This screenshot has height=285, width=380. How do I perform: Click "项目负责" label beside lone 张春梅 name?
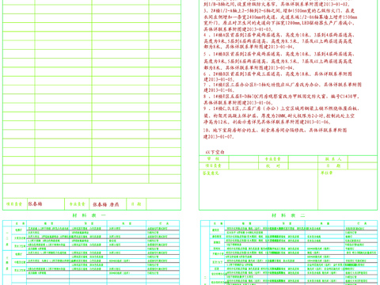(14, 204)
